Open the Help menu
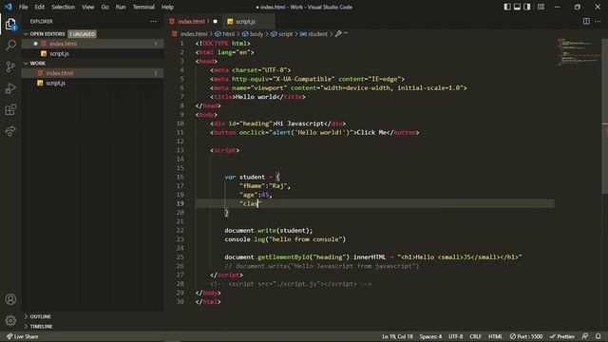Viewport: 608px width, 342px height. point(167,7)
